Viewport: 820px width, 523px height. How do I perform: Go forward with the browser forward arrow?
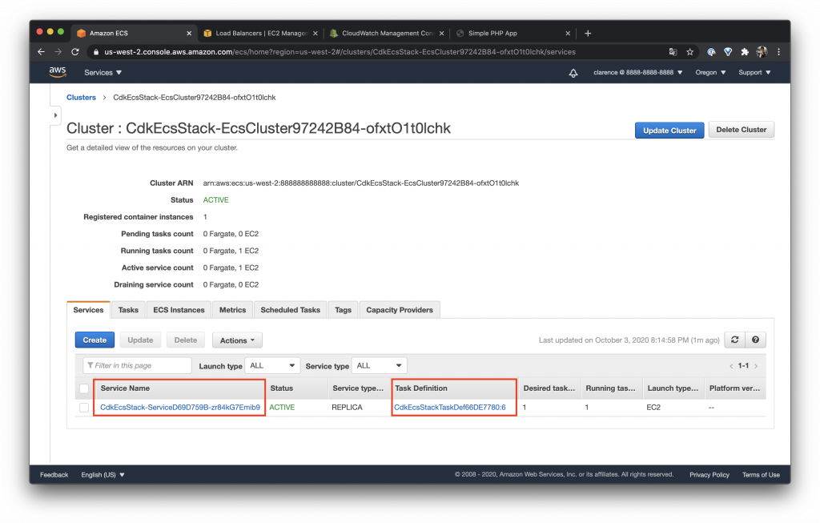click(58, 52)
